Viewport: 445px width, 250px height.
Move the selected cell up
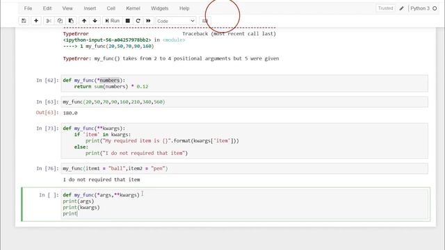click(84, 21)
